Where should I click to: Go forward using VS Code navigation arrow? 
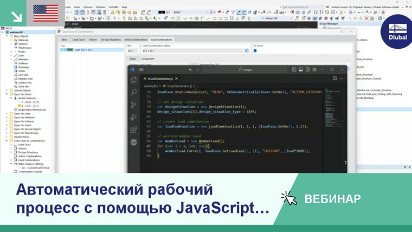[x=197, y=69]
